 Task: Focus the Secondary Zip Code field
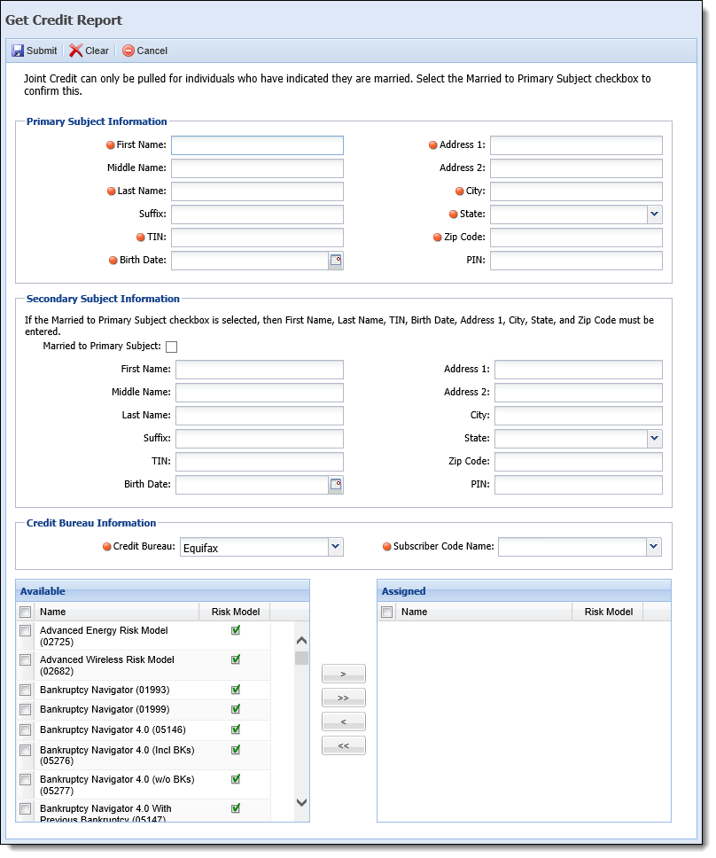click(578, 462)
